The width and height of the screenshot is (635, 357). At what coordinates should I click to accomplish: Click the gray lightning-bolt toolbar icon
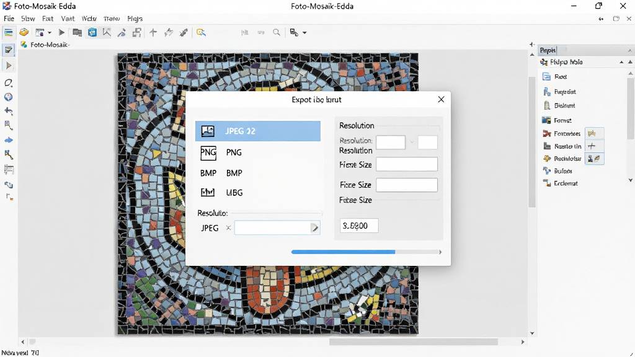[x=169, y=32]
